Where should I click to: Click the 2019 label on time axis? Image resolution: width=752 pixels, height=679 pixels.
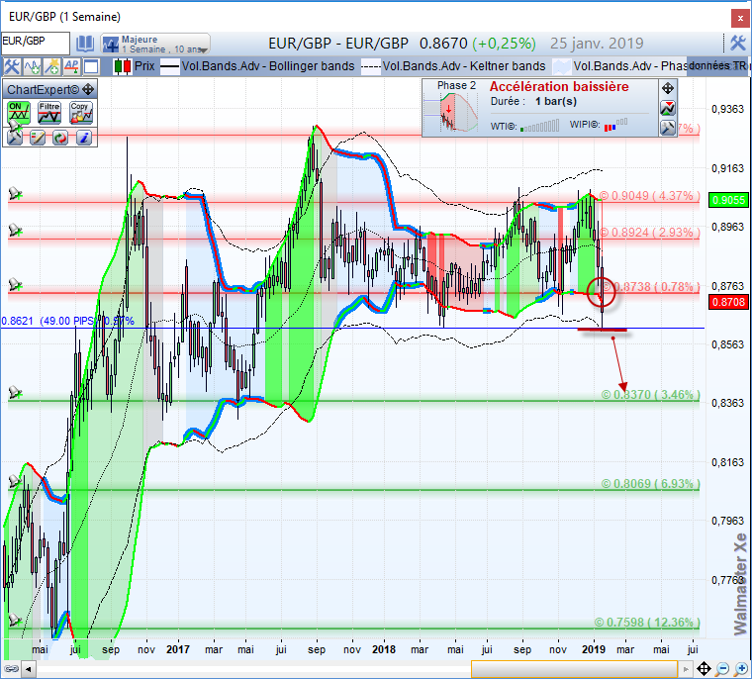[x=594, y=649]
